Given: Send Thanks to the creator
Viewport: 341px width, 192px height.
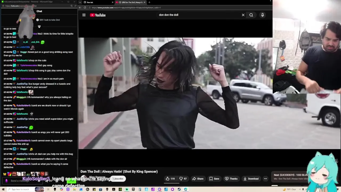Looking at the screenshot, I should [231, 179].
